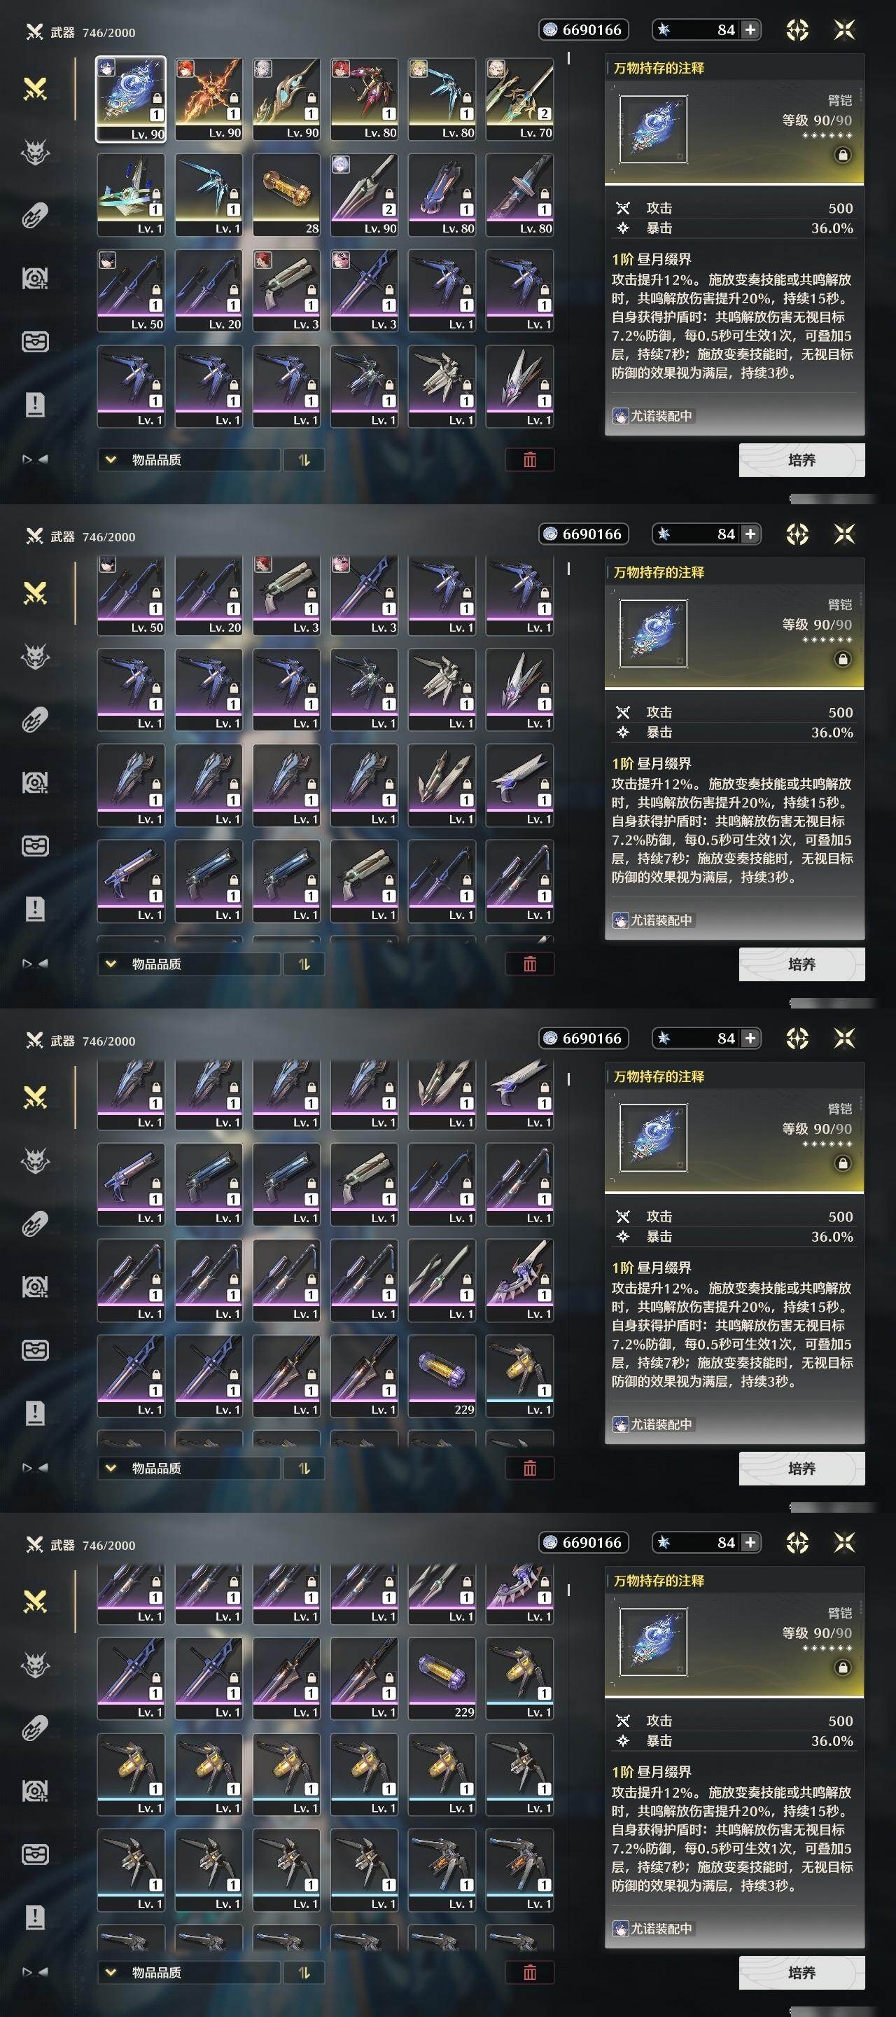Select the orange flame Lv. 90 weapon

click(209, 99)
